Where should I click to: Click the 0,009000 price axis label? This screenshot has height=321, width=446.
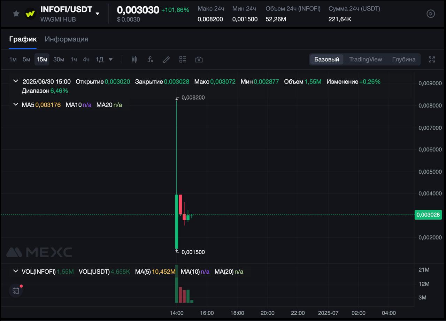pos(430,84)
